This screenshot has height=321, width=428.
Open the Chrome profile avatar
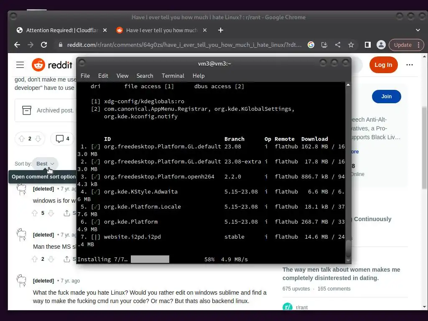pyautogui.click(x=381, y=45)
